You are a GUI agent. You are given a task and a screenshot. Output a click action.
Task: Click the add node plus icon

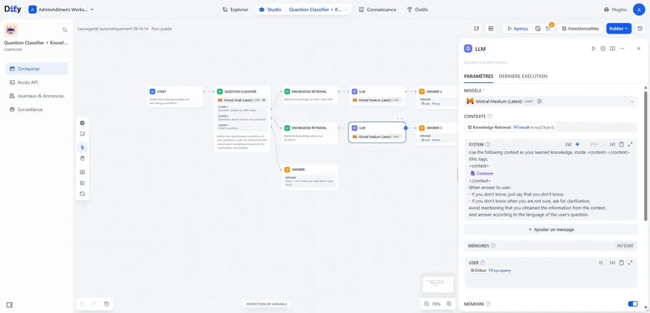(x=82, y=123)
